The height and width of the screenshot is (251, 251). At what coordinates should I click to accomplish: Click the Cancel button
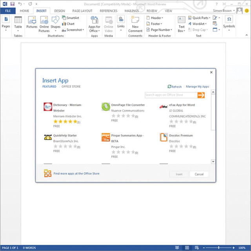(199, 174)
